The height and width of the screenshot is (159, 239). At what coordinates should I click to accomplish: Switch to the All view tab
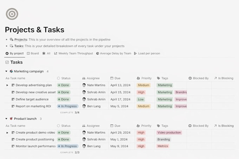(x=46, y=53)
